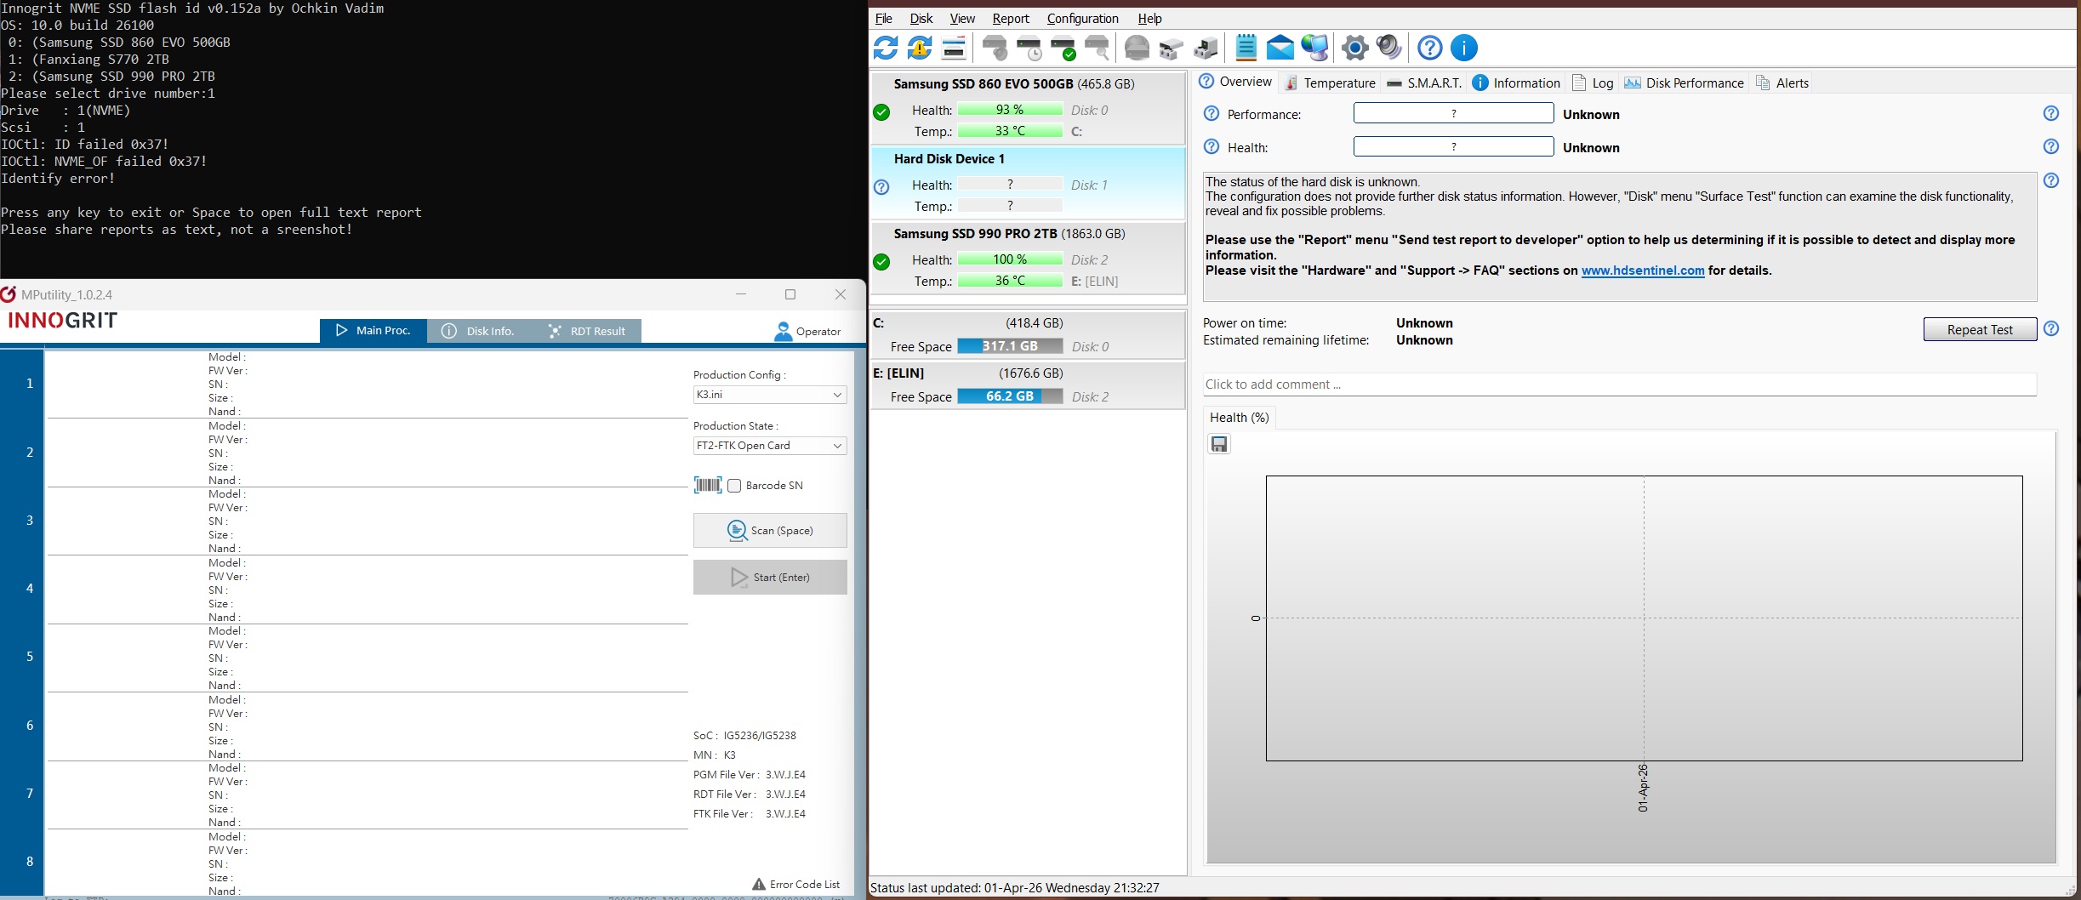Click the disk with clock toolbar icon
2081x900 pixels.
tap(1029, 48)
